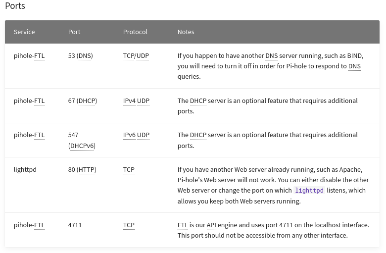Click the IPv4 protocol abbreviation
Image resolution: width=386 pixels, height=253 pixels.
click(129, 101)
